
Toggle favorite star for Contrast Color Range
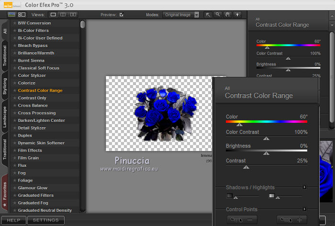[14, 90]
